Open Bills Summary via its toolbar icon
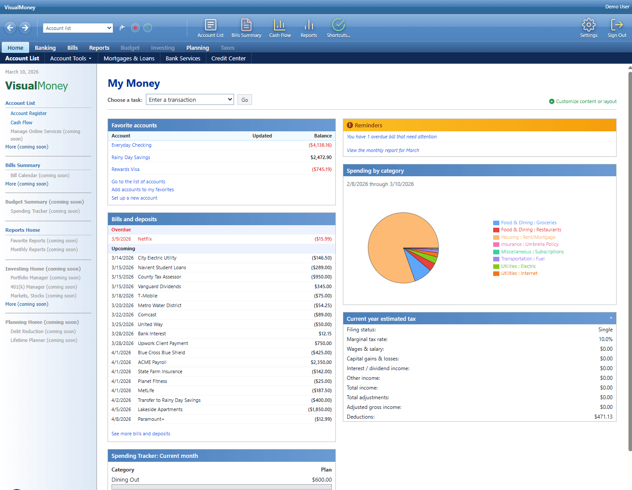This screenshot has height=490, width=632. point(246,27)
